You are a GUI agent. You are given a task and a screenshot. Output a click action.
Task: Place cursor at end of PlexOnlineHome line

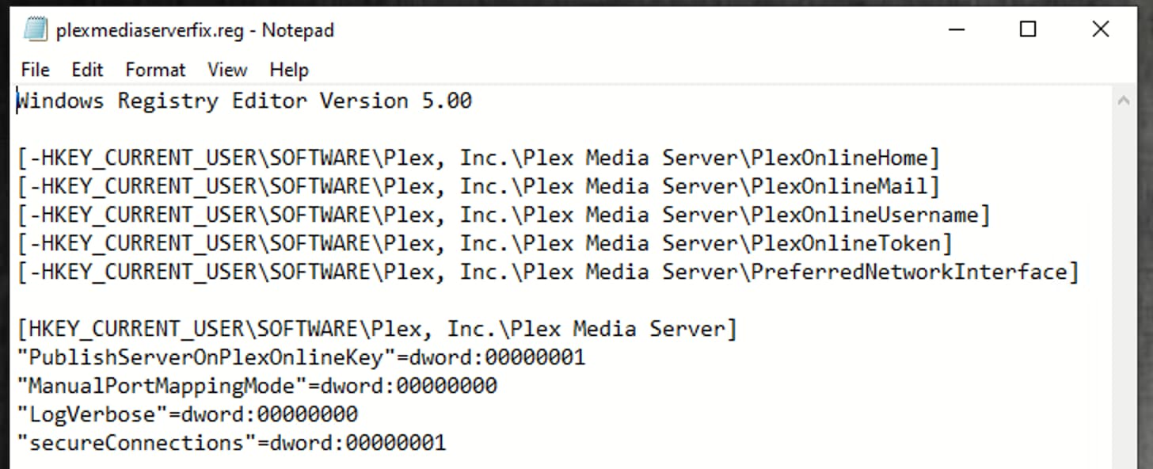(939, 158)
